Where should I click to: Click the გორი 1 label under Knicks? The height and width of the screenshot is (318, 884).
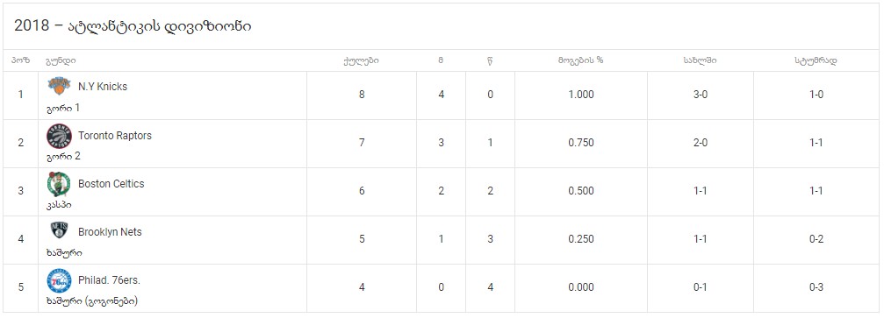tap(63, 108)
